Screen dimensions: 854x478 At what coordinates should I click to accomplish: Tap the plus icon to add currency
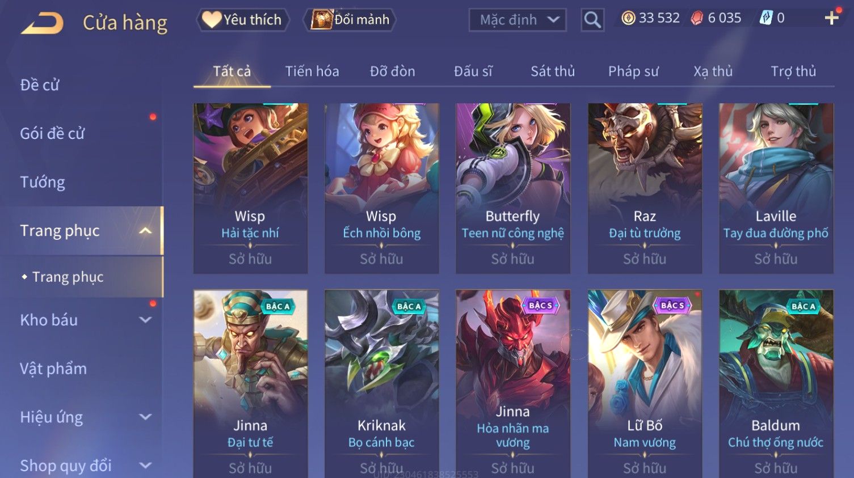point(831,18)
